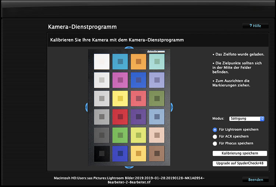
Task: Click the green patch in fifth row
Action: click(120, 135)
